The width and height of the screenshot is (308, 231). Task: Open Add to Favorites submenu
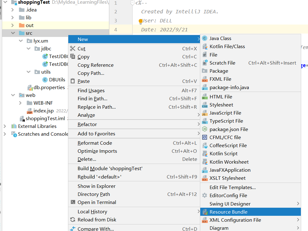134,134
